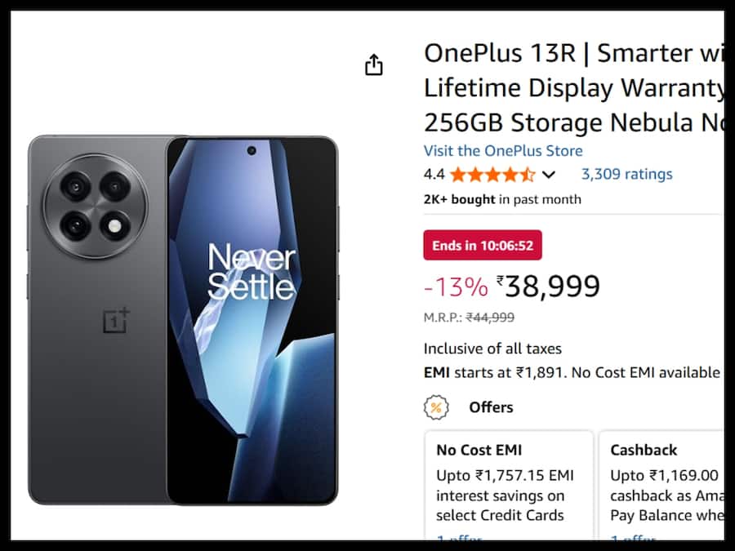Click the Ends in 10:06:52 deal badge
The width and height of the screenshot is (735, 551).
[483, 244]
